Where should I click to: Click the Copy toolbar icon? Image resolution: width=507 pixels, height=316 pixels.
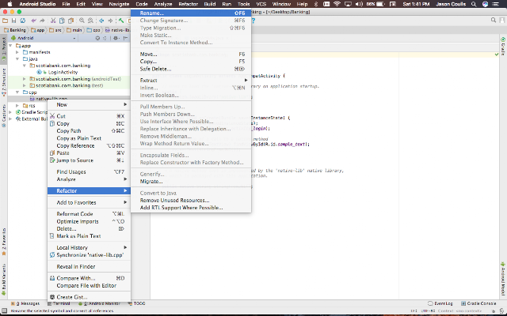point(62,21)
